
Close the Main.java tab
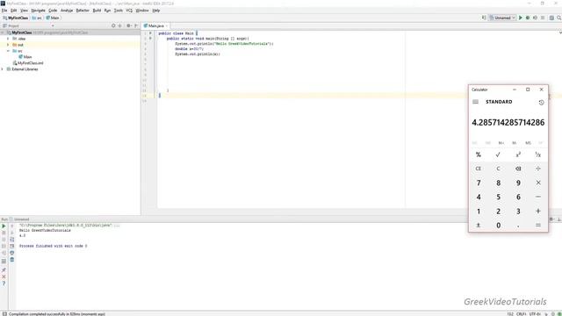click(x=167, y=25)
